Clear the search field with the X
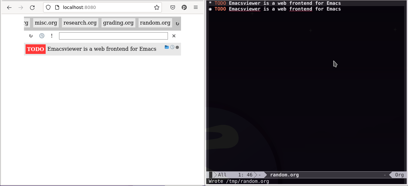Viewport: 408px width, 186px height. click(x=174, y=36)
